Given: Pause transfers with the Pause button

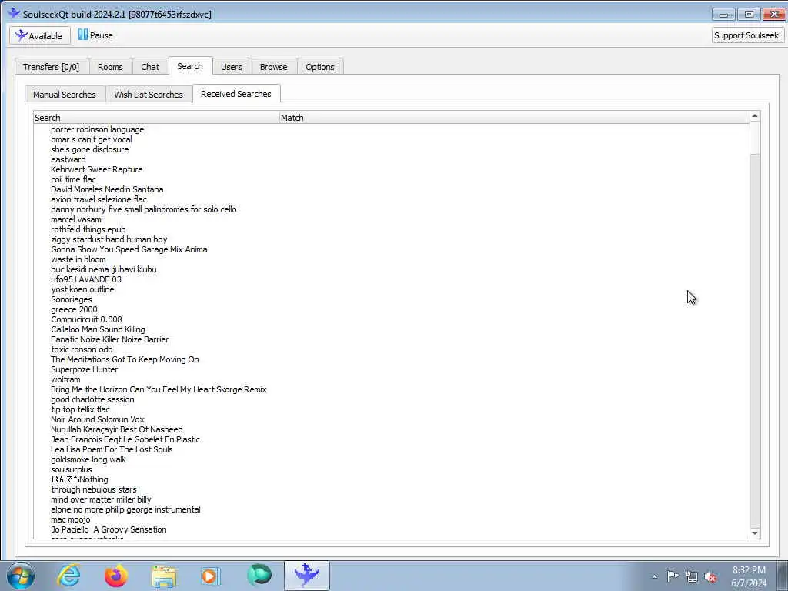Looking at the screenshot, I should [x=95, y=35].
